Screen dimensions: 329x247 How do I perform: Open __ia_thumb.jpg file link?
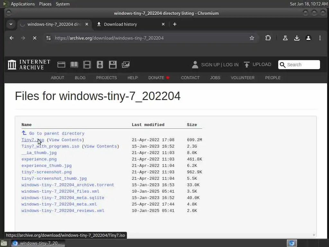39,153
